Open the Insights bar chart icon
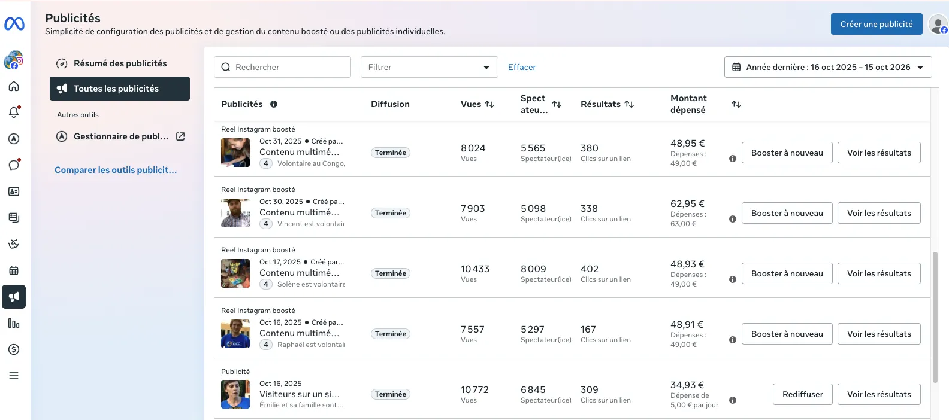949x420 pixels. coord(14,323)
